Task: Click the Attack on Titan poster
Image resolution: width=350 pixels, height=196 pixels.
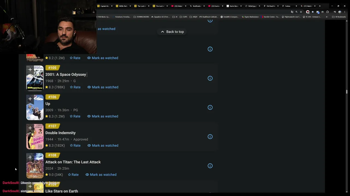Action: pos(35,166)
